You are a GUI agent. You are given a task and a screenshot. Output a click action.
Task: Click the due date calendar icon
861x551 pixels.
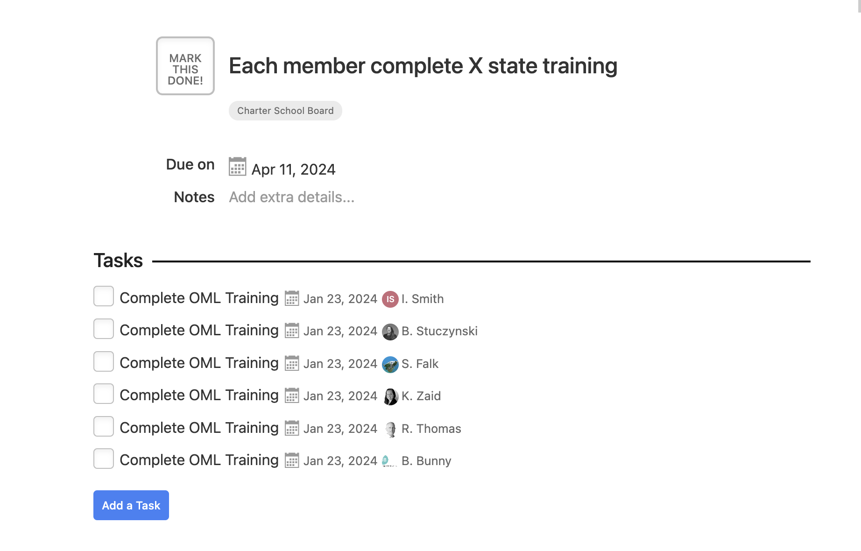click(x=237, y=167)
